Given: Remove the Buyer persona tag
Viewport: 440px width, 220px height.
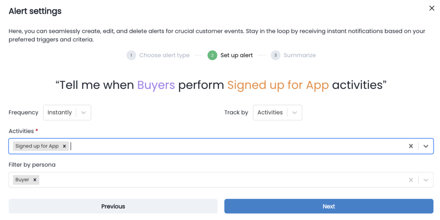Looking at the screenshot, I should [x=35, y=180].
